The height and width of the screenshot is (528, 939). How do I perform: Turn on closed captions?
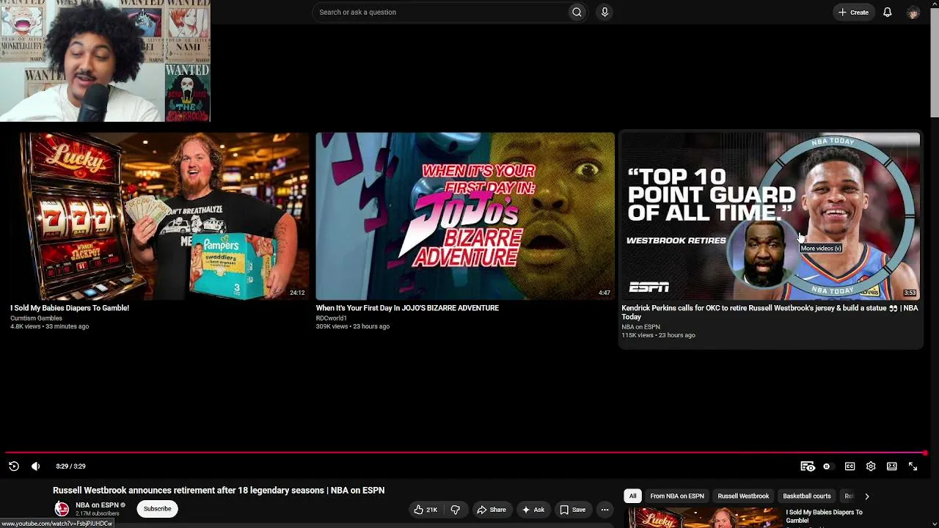pyautogui.click(x=850, y=466)
